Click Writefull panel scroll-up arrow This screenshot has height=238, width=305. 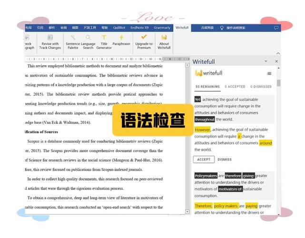click(x=278, y=68)
